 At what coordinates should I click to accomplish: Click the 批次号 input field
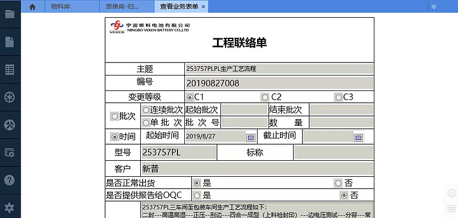(244, 122)
